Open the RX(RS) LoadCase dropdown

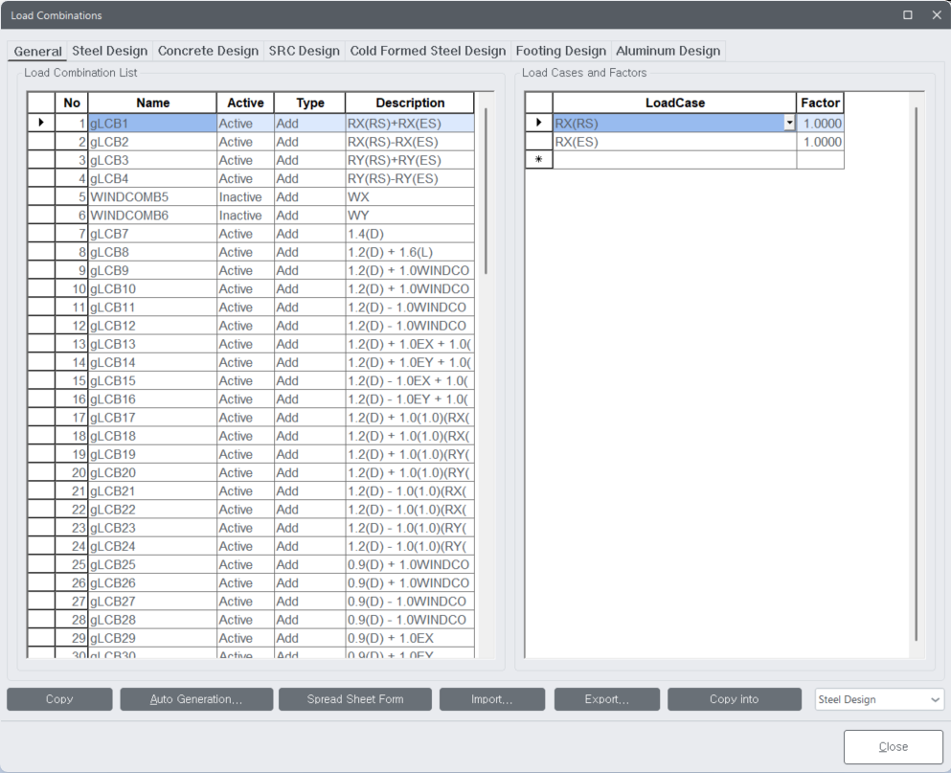[788, 123]
